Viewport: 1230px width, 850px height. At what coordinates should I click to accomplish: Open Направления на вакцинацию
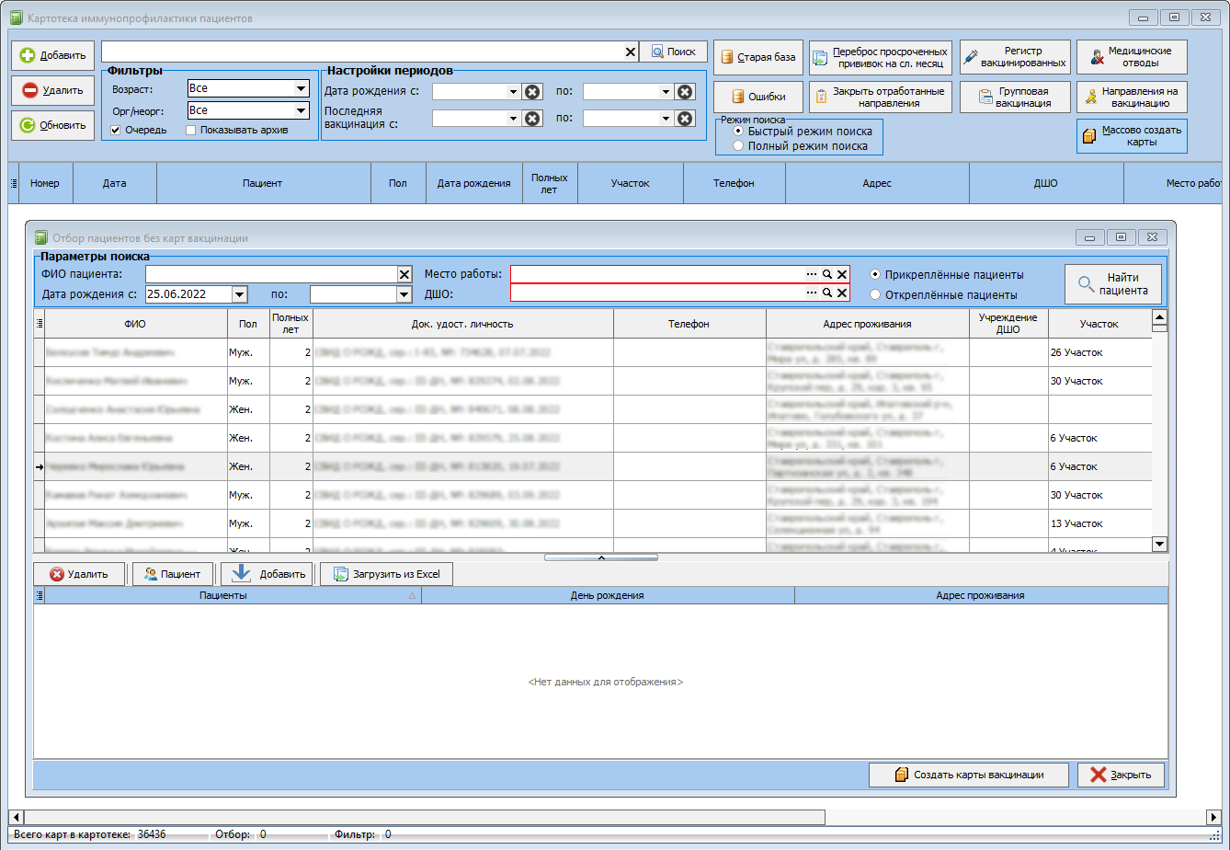pyautogui.click(x=1132, y=97)
